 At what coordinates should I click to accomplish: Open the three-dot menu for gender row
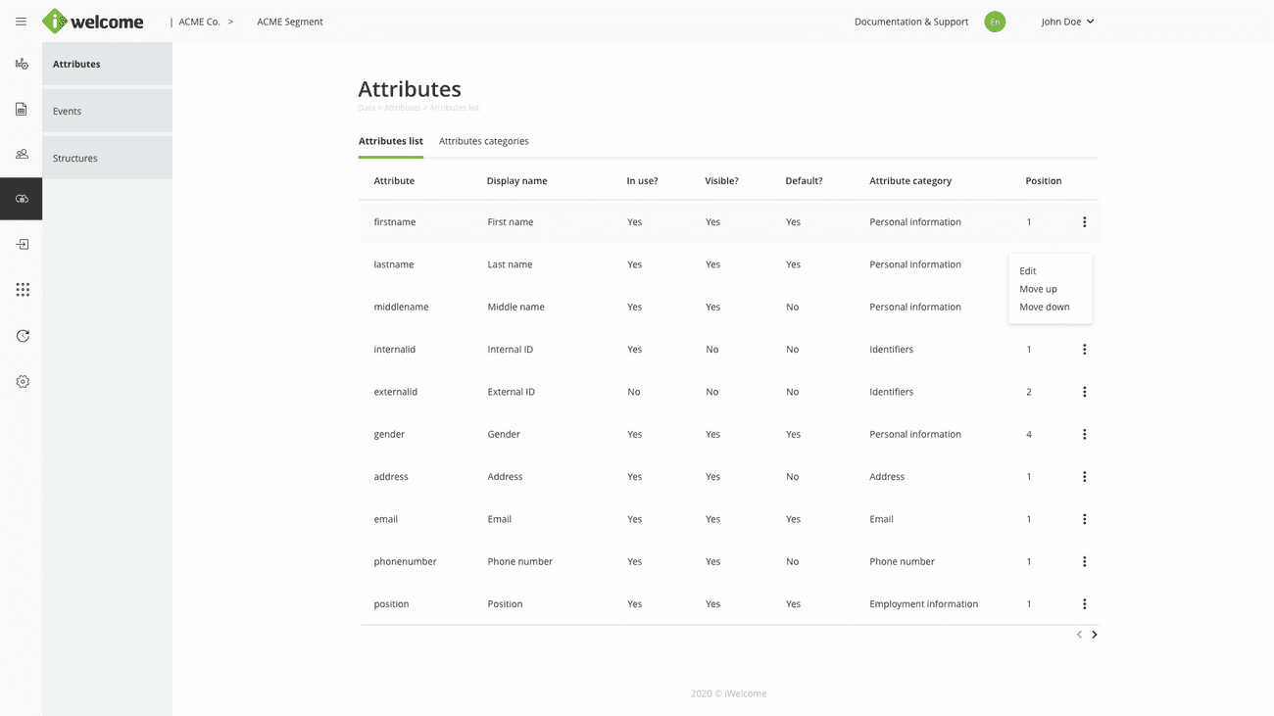click(x=1084, y=434)
